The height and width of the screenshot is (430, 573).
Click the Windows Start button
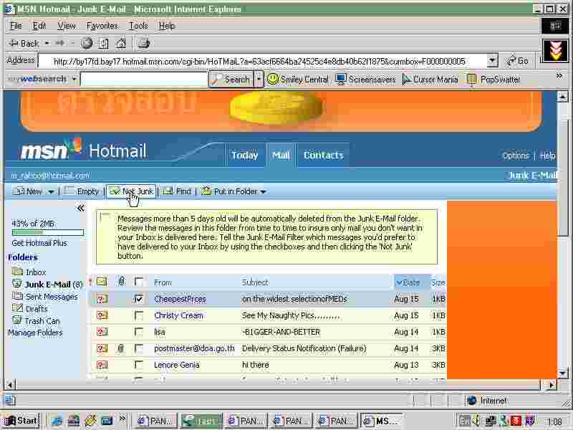21,421
